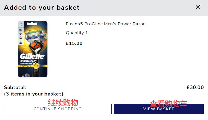Open the basket with View Basket
Image resolution: width=208 pixels, height=120 pixels.
pyautogui.click(x=159, y=109)
